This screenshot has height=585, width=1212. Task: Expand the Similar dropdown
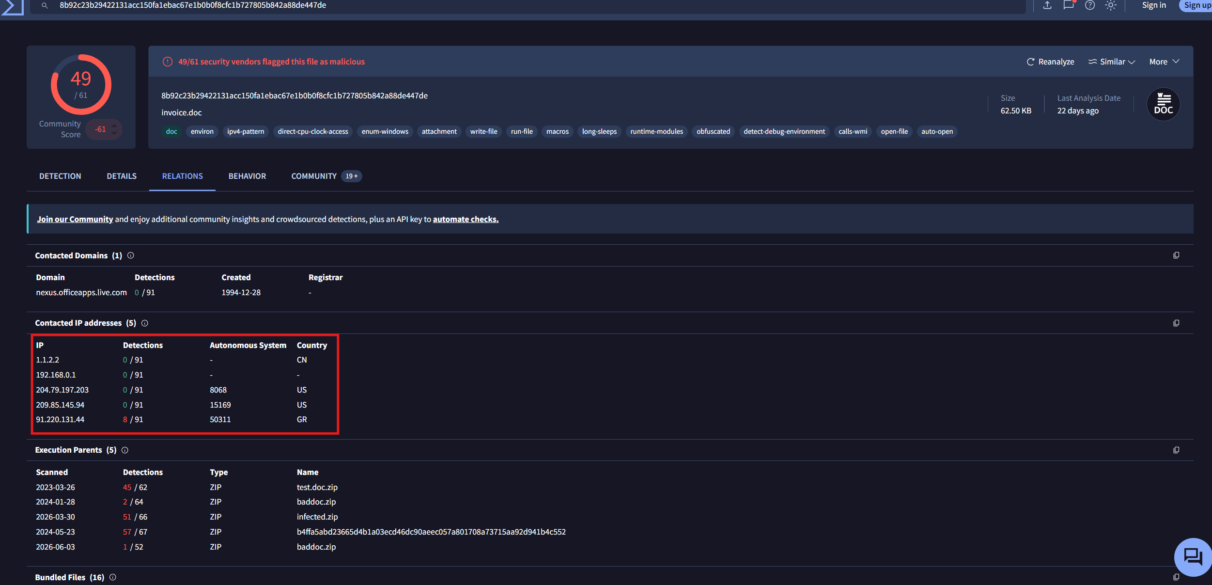[x=1112, y=62]
